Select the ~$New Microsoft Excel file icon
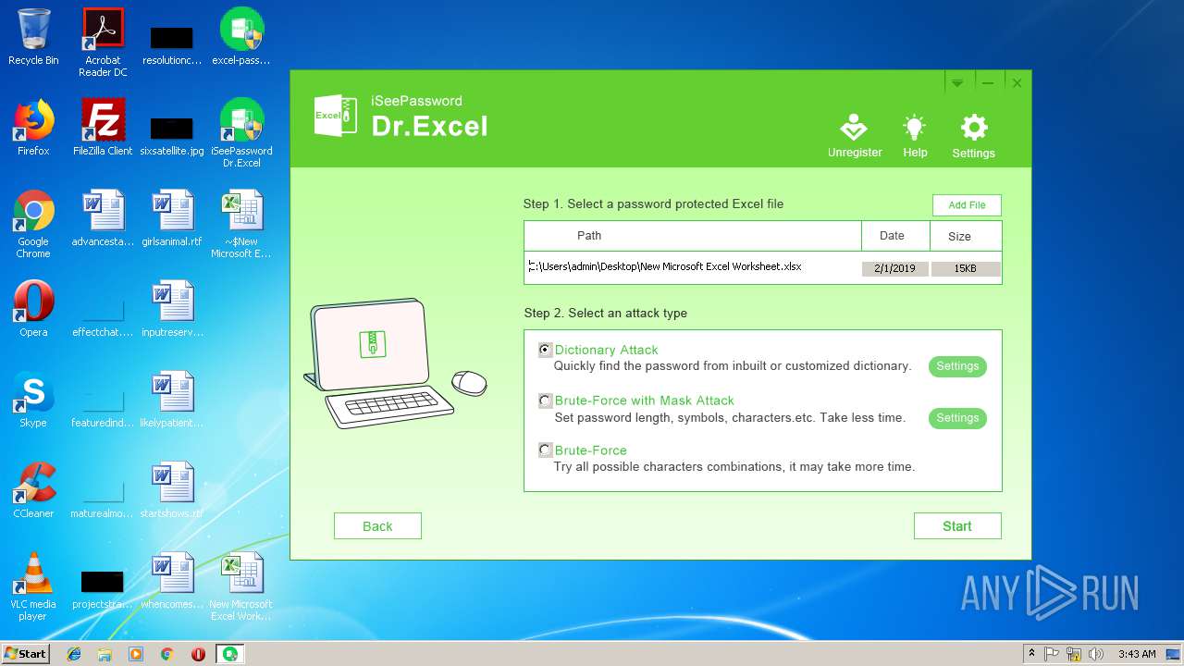The height and width of the screenshot is (666, 1184). pyautogui.click(x=241, y=224)
